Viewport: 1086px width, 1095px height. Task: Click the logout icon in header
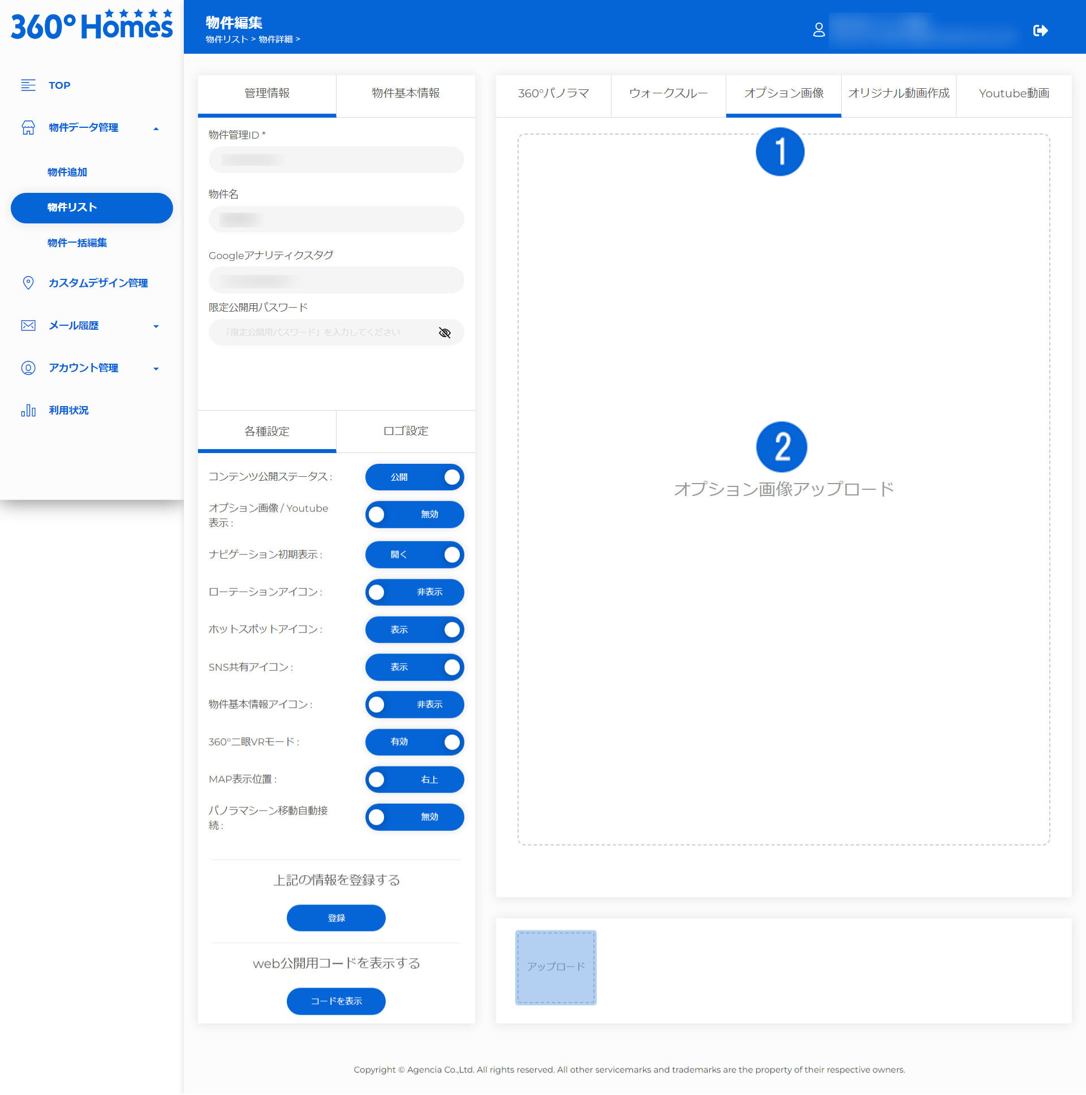1040,31
